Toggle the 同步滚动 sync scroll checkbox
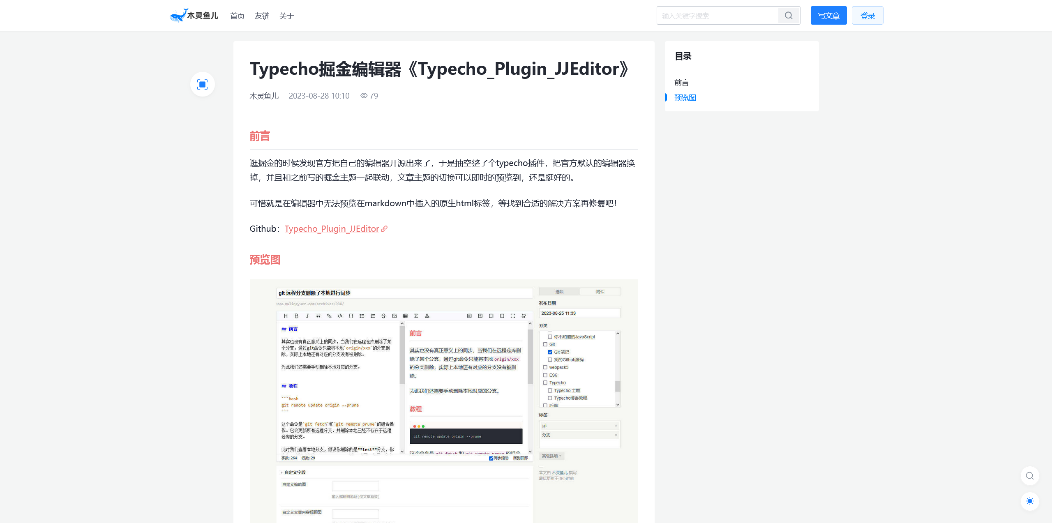 (x=491, y=458)
